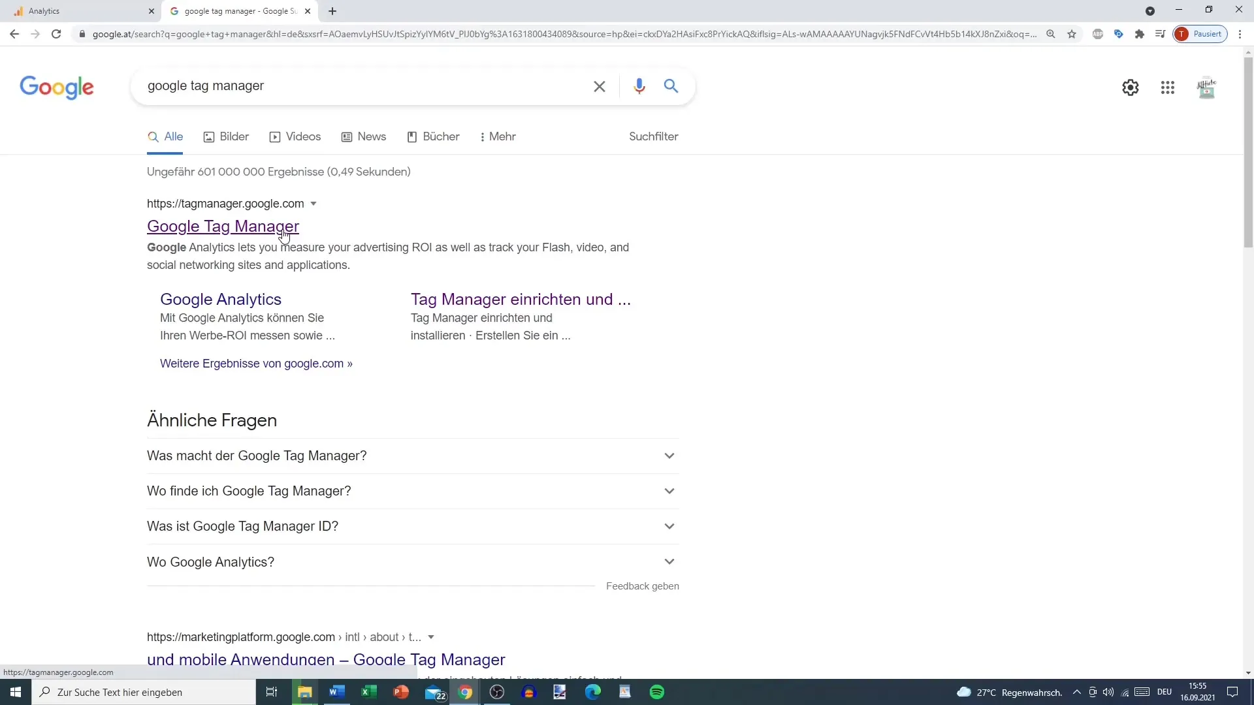This screenshot has width=1254, height=705.
Task: Open the weather widget '27°C Regenwahrsch.'
Action: point(1009,692)
